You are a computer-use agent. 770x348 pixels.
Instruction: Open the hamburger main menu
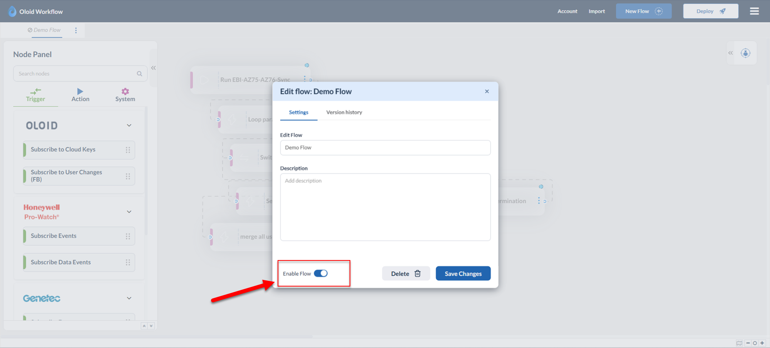(x=754, y=11)
